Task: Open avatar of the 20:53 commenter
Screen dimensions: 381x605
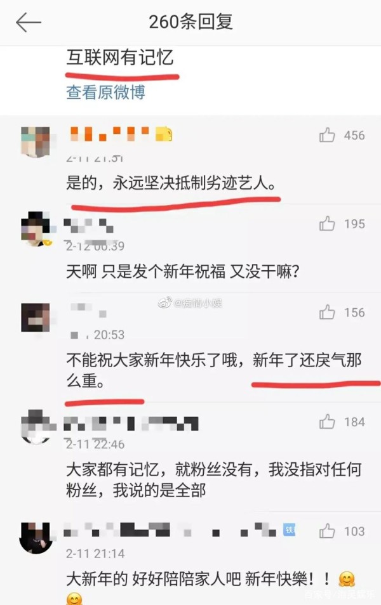Action: [35, 318]
